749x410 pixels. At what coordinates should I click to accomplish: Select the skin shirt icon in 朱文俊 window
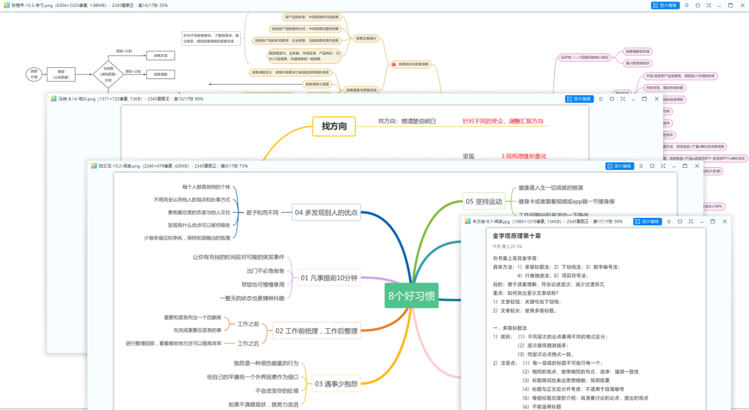679,221
